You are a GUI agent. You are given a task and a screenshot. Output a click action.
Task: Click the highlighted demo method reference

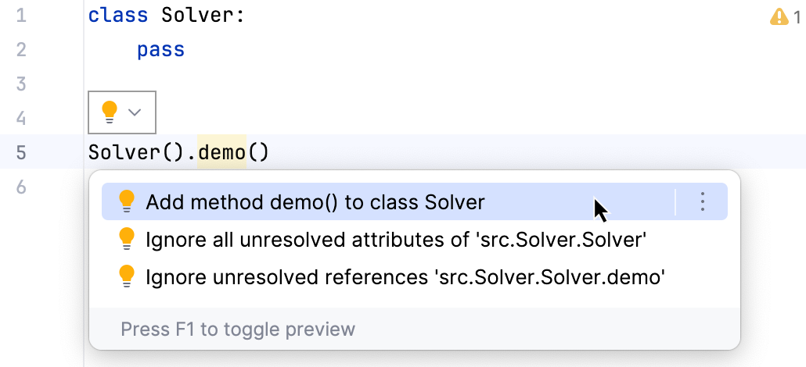coord(221,152)
